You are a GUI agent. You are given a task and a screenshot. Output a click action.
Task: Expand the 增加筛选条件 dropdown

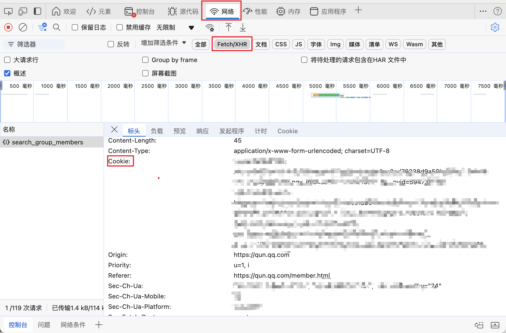tap(163, 43)
